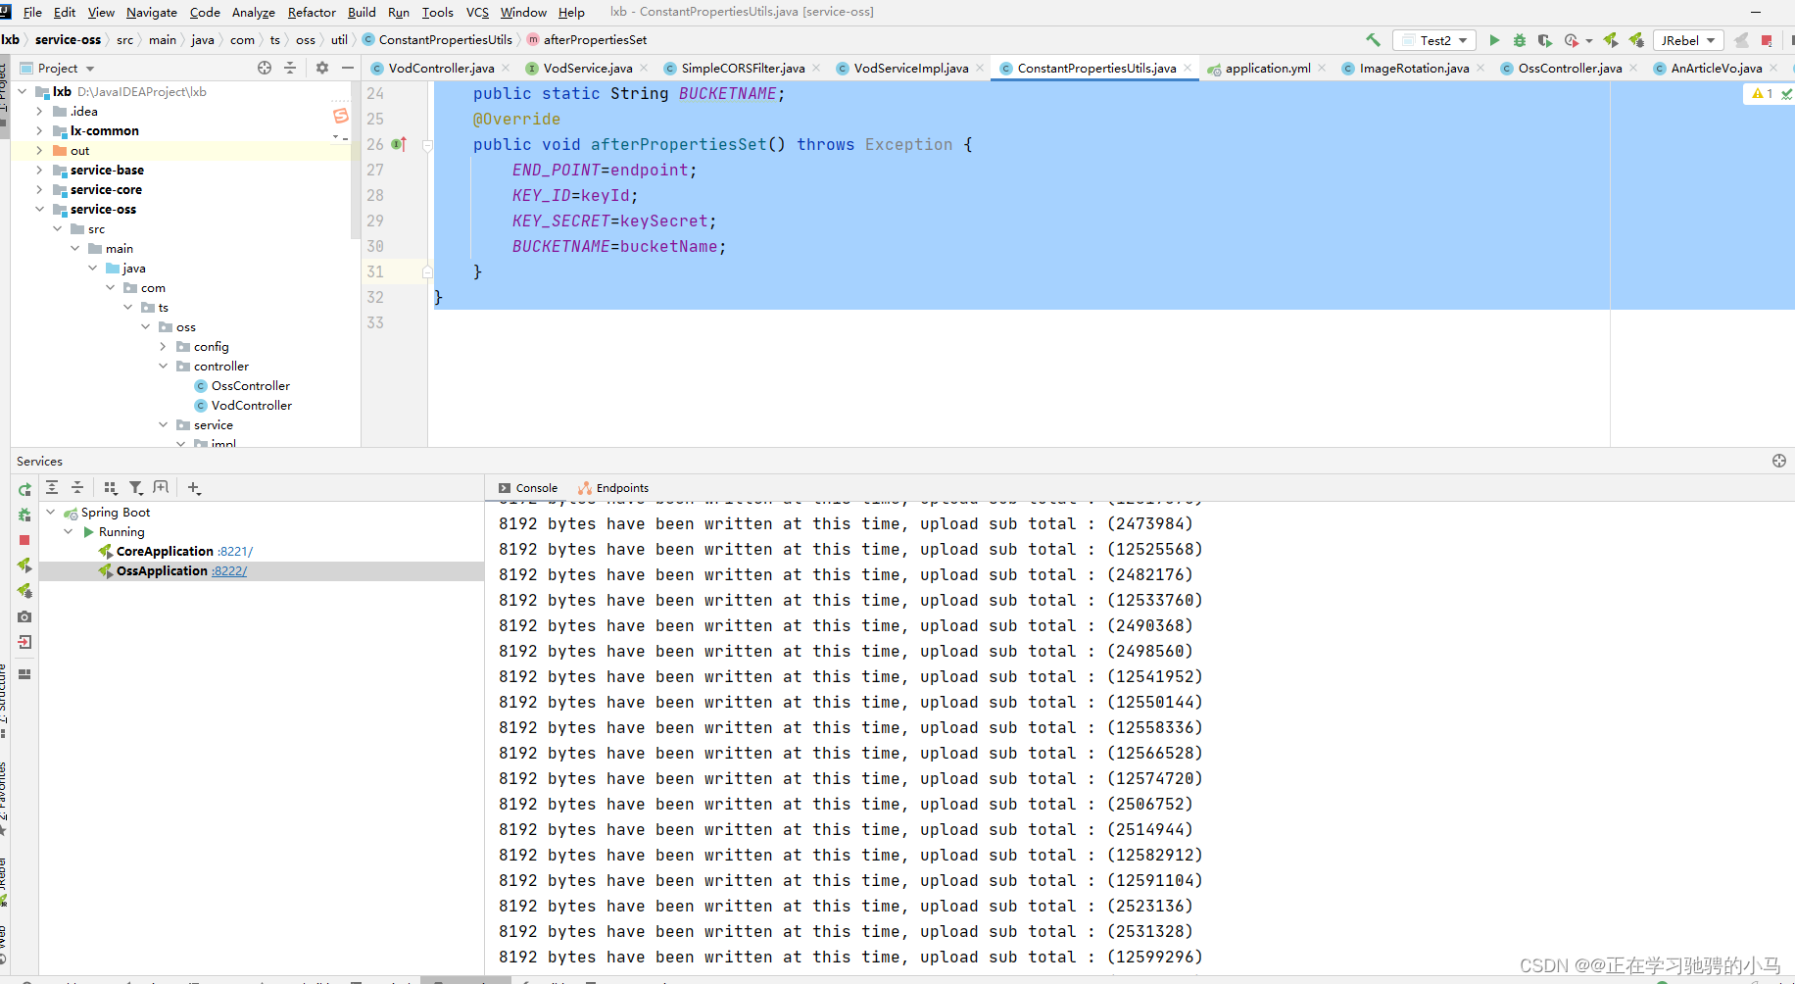This screenshot has width=1795, height=984.
Task: Stop the service with red square
Action: tap(24, 540)
